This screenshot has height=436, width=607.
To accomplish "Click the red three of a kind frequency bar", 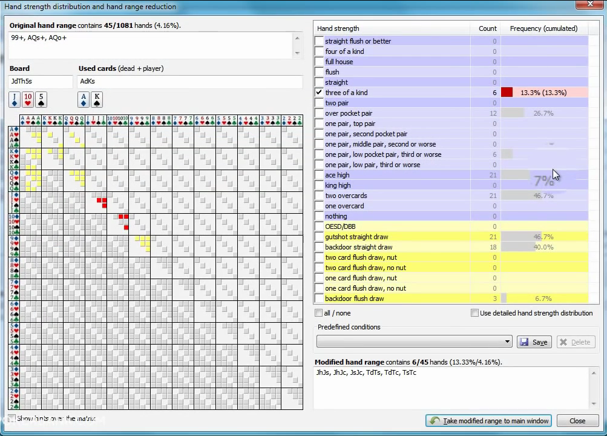I will pyautogui.click(x=507, y=93).
